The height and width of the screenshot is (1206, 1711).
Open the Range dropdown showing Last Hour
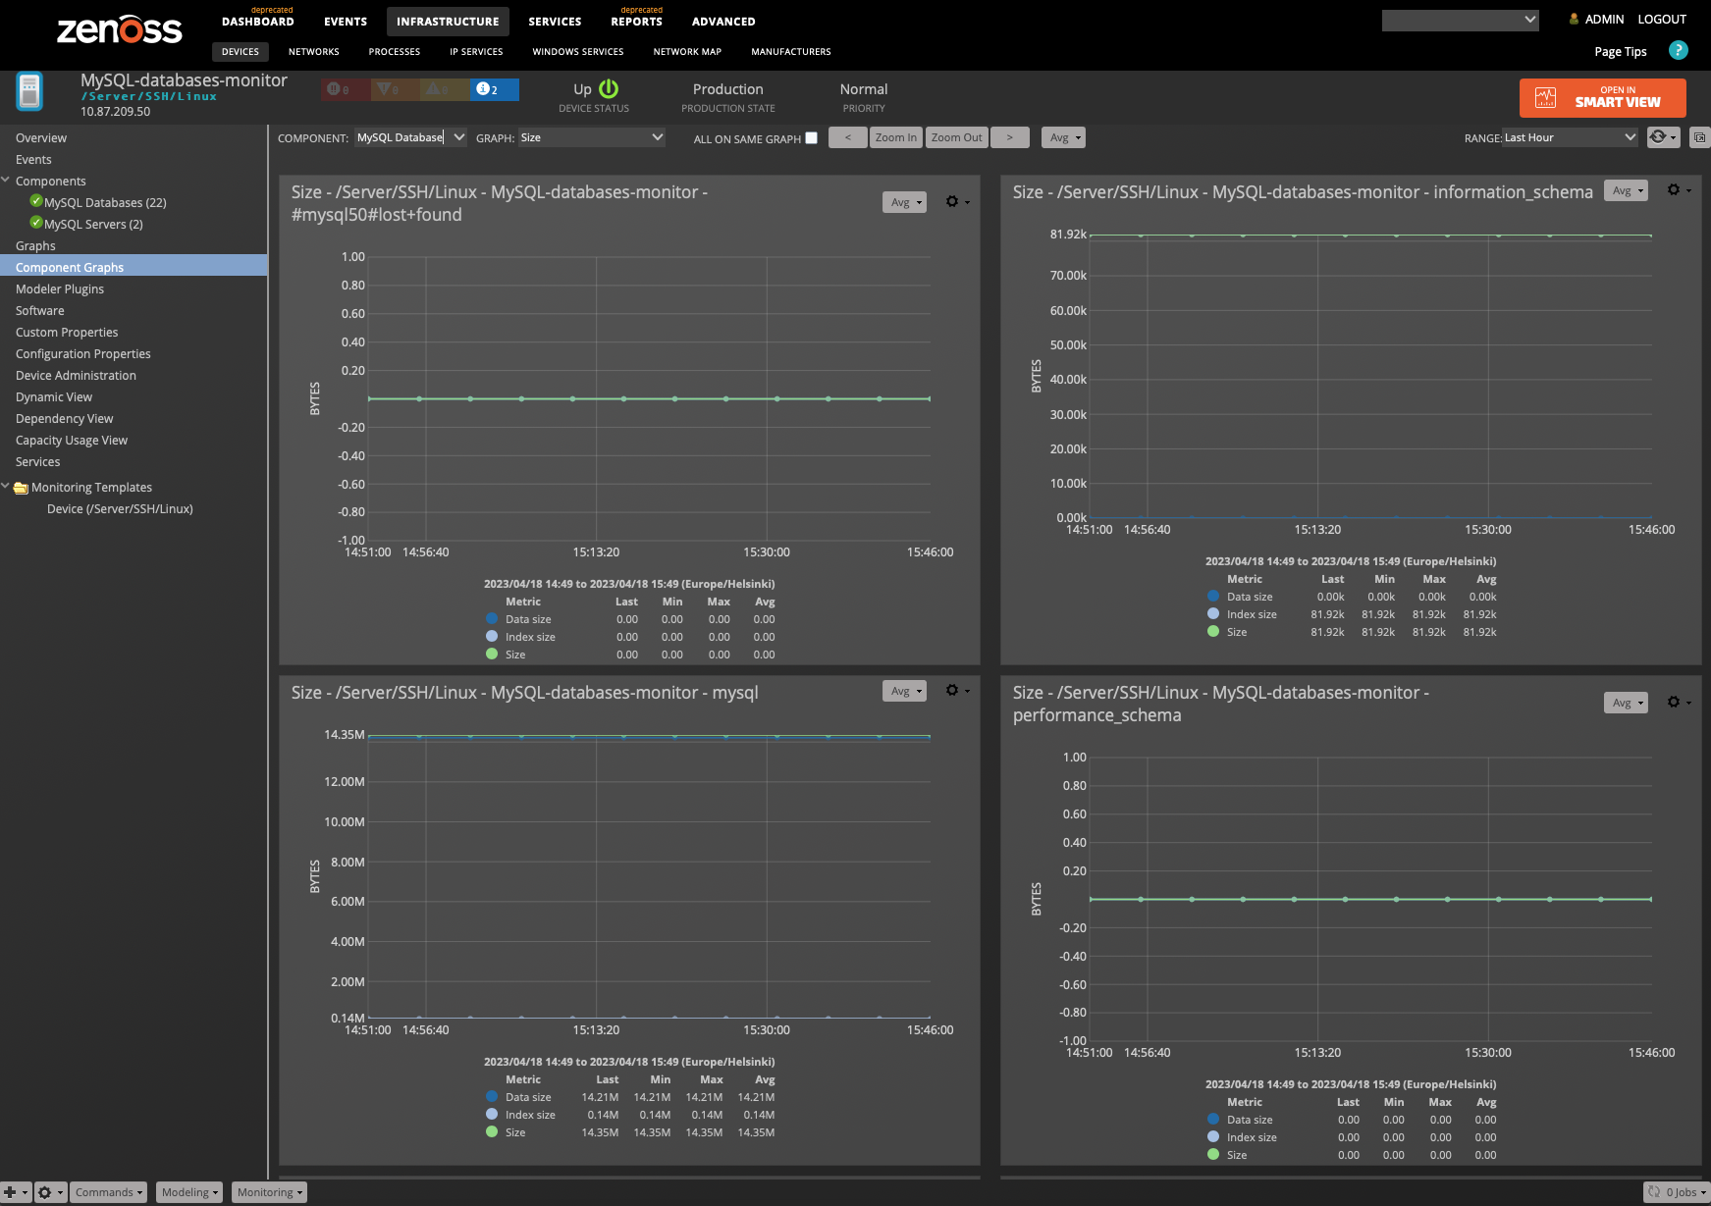1571,137
